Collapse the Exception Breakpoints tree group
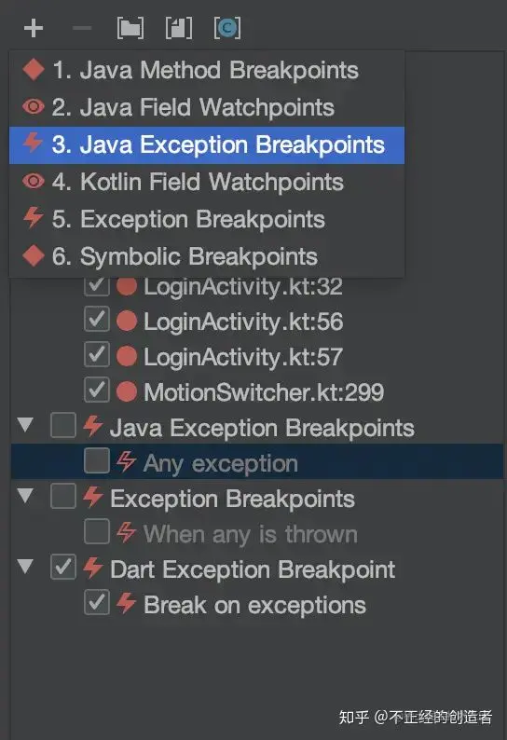 pyautogui.click(x=25, y=496)
